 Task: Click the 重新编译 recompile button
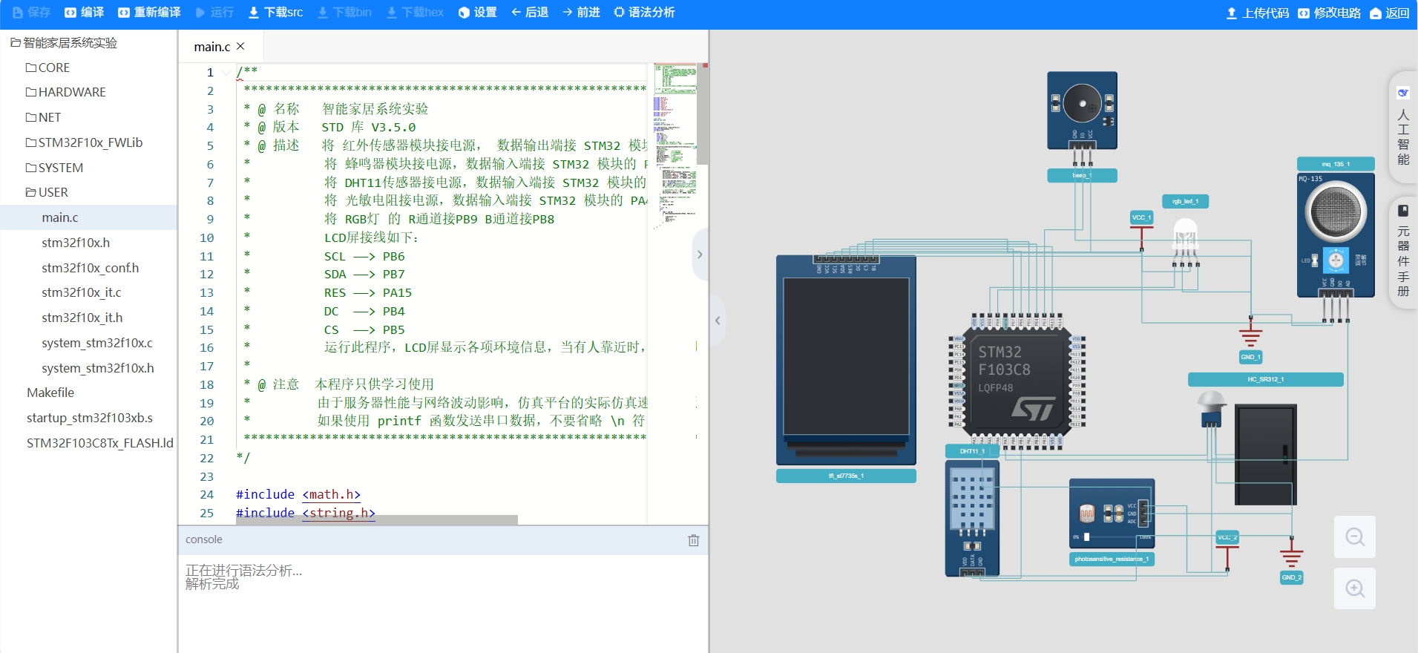coord(149,13)
